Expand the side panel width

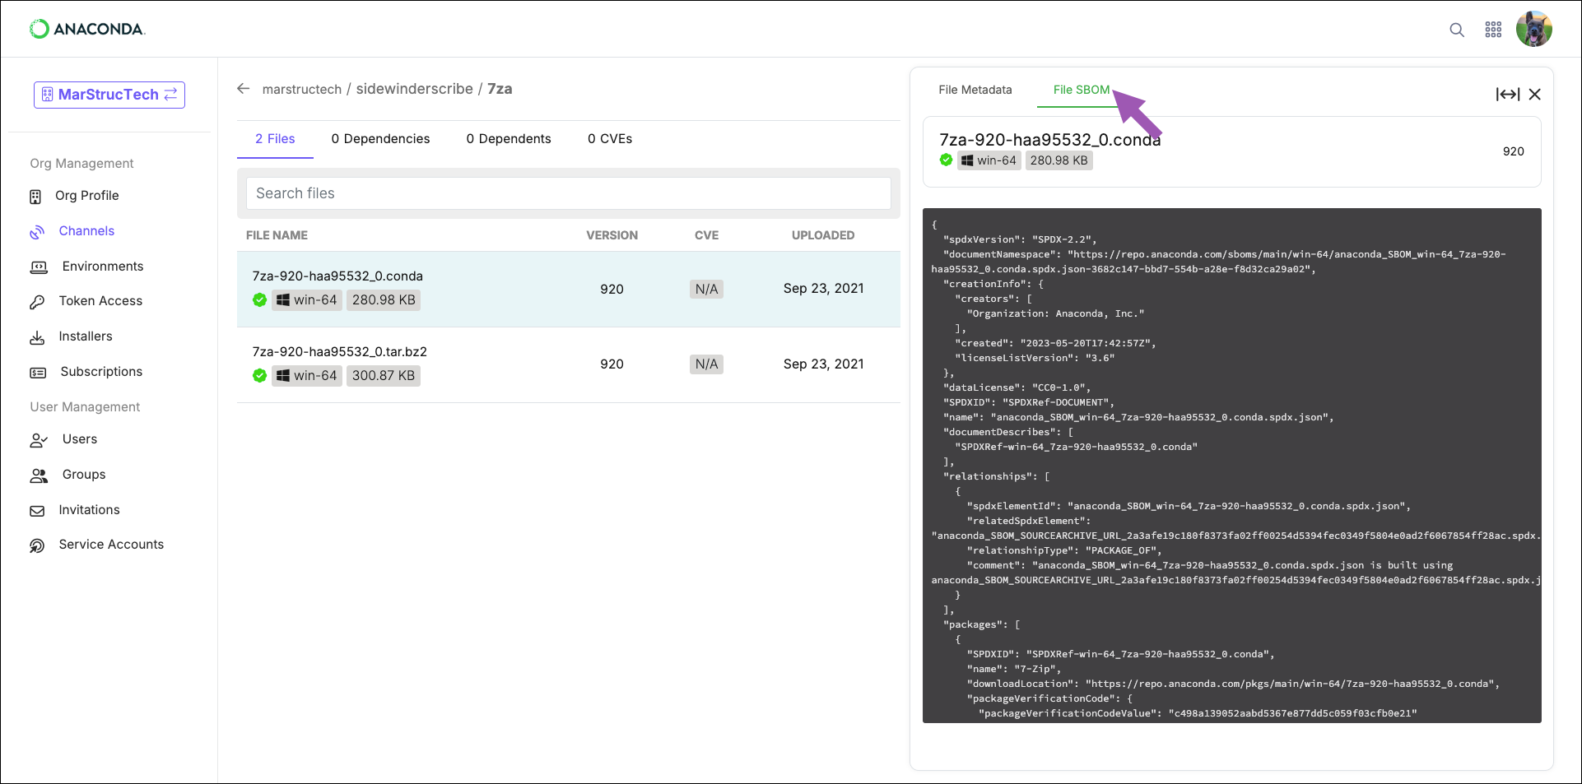(1507, 95)
